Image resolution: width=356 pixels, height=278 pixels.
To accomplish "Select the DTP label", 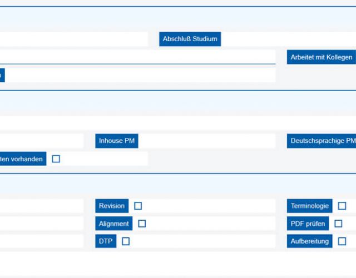I will tap(106, 241).
